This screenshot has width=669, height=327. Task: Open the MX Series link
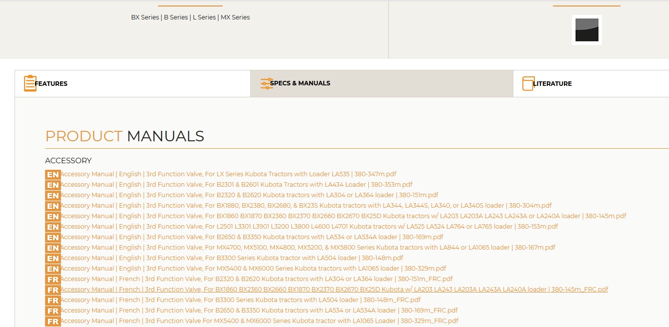pos(235,17)
